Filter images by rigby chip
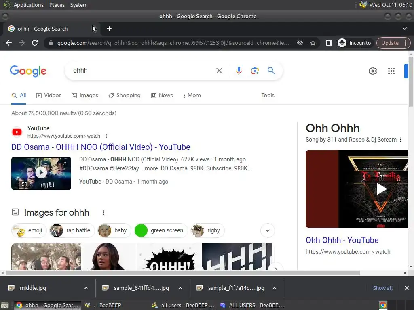Image resolution: width=414 pixels, height=310 pixels. tap(207, 230)
